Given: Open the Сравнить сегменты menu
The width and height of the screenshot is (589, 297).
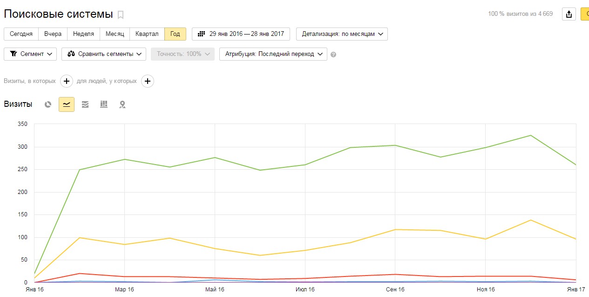Looking at the screenshot, I should pyautogui.click(x=104, y=54).
